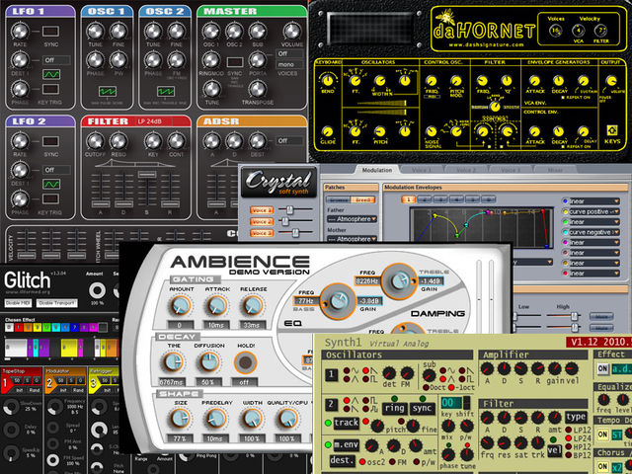
Task: Open the Crystal Father Atmosphere dropdown
Action: (353, 219)
